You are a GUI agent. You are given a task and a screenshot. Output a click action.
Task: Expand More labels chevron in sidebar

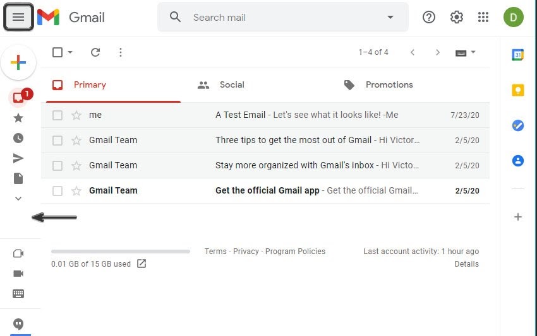(x=18, y=198)
